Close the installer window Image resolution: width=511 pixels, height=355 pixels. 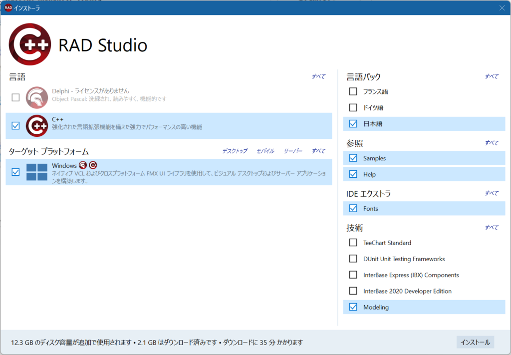coord(502,7)
